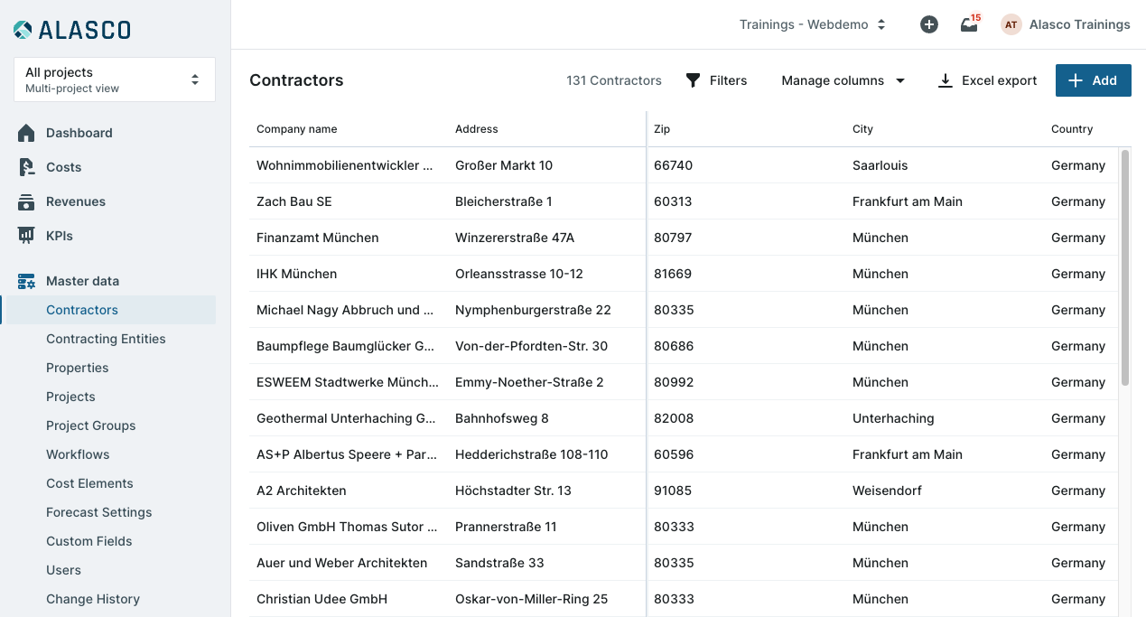Expand the Manage columns dropdown
Viewport: 1146px width, 617px height.
[843, 80]
